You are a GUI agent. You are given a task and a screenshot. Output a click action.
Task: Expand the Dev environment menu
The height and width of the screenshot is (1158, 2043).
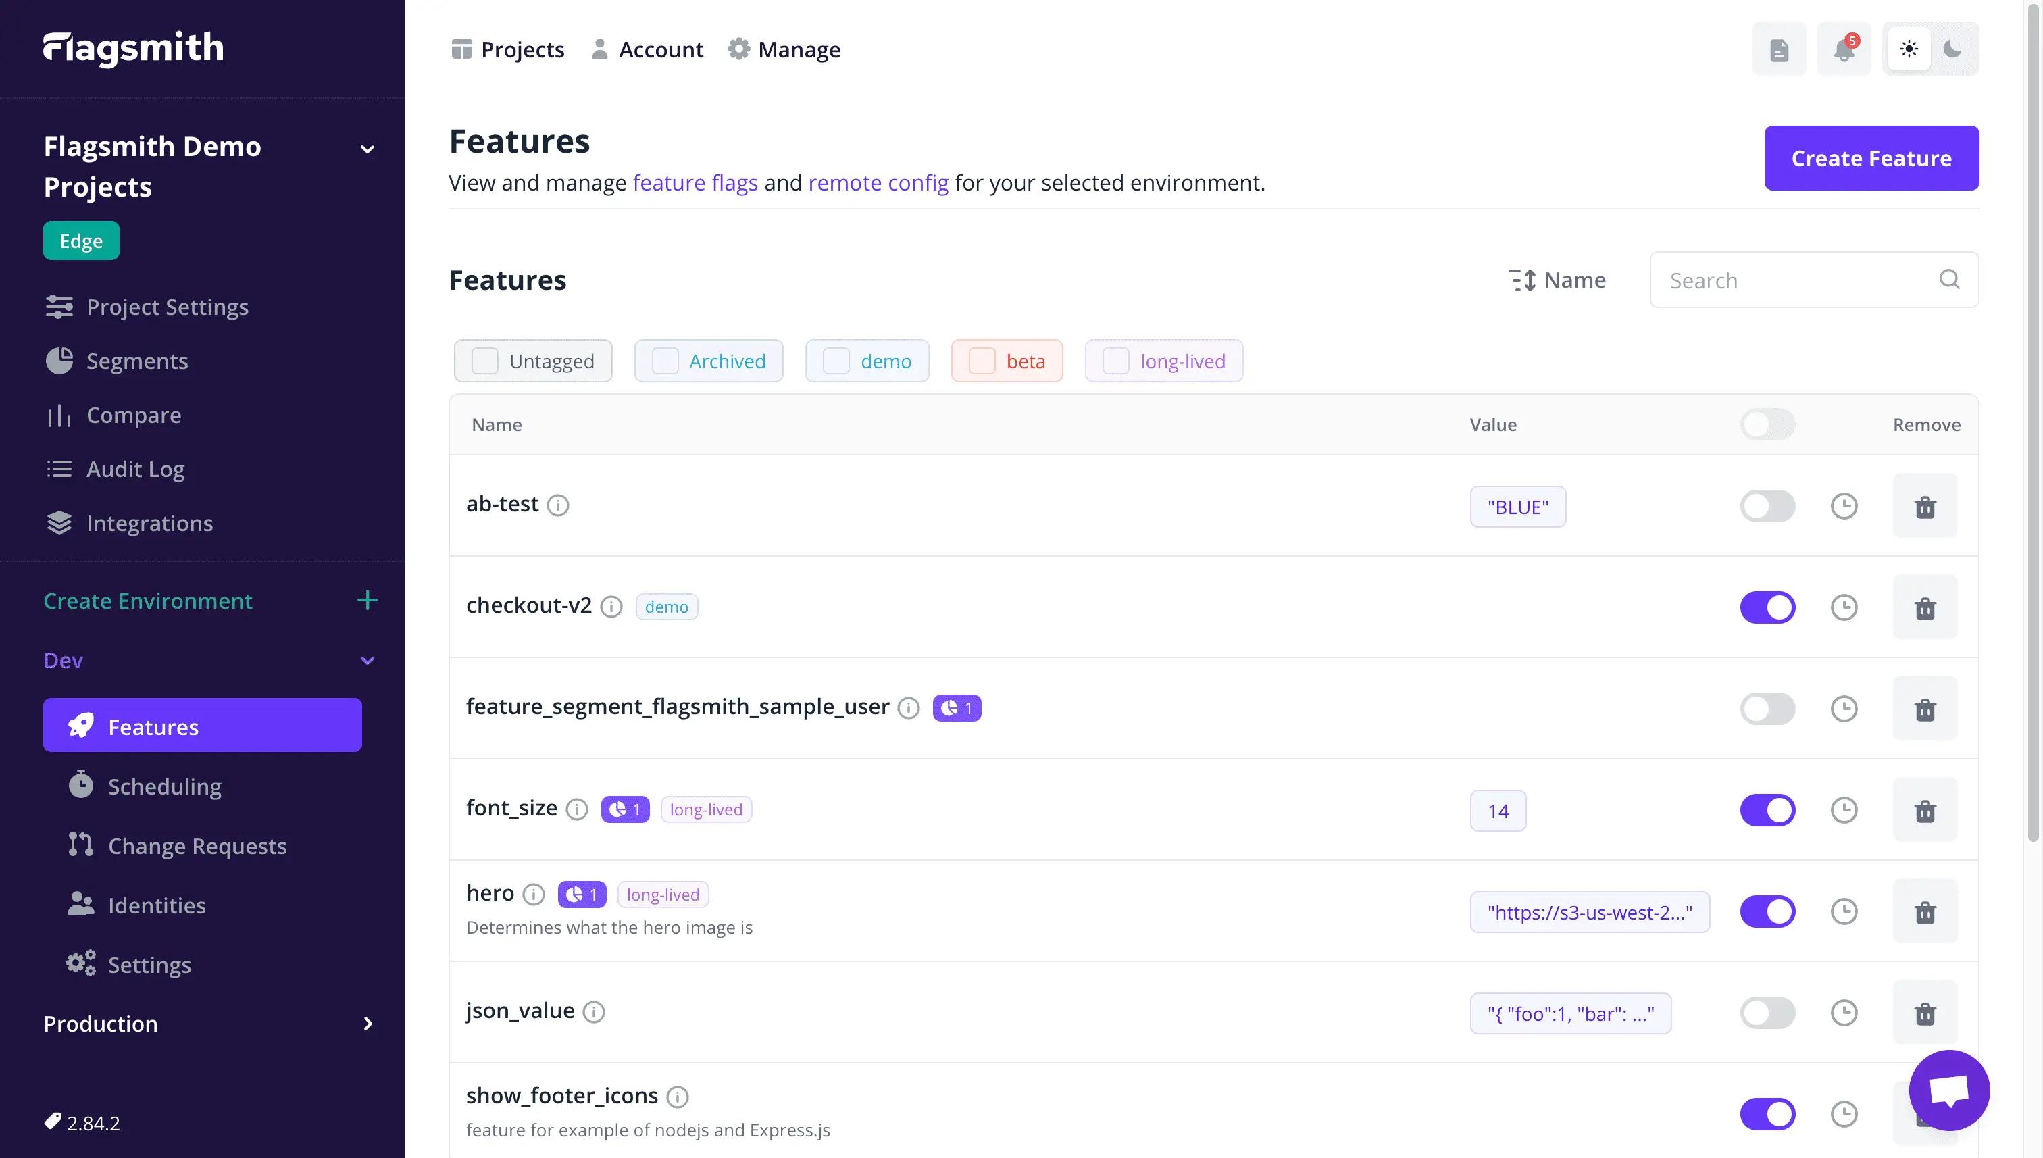368,658
